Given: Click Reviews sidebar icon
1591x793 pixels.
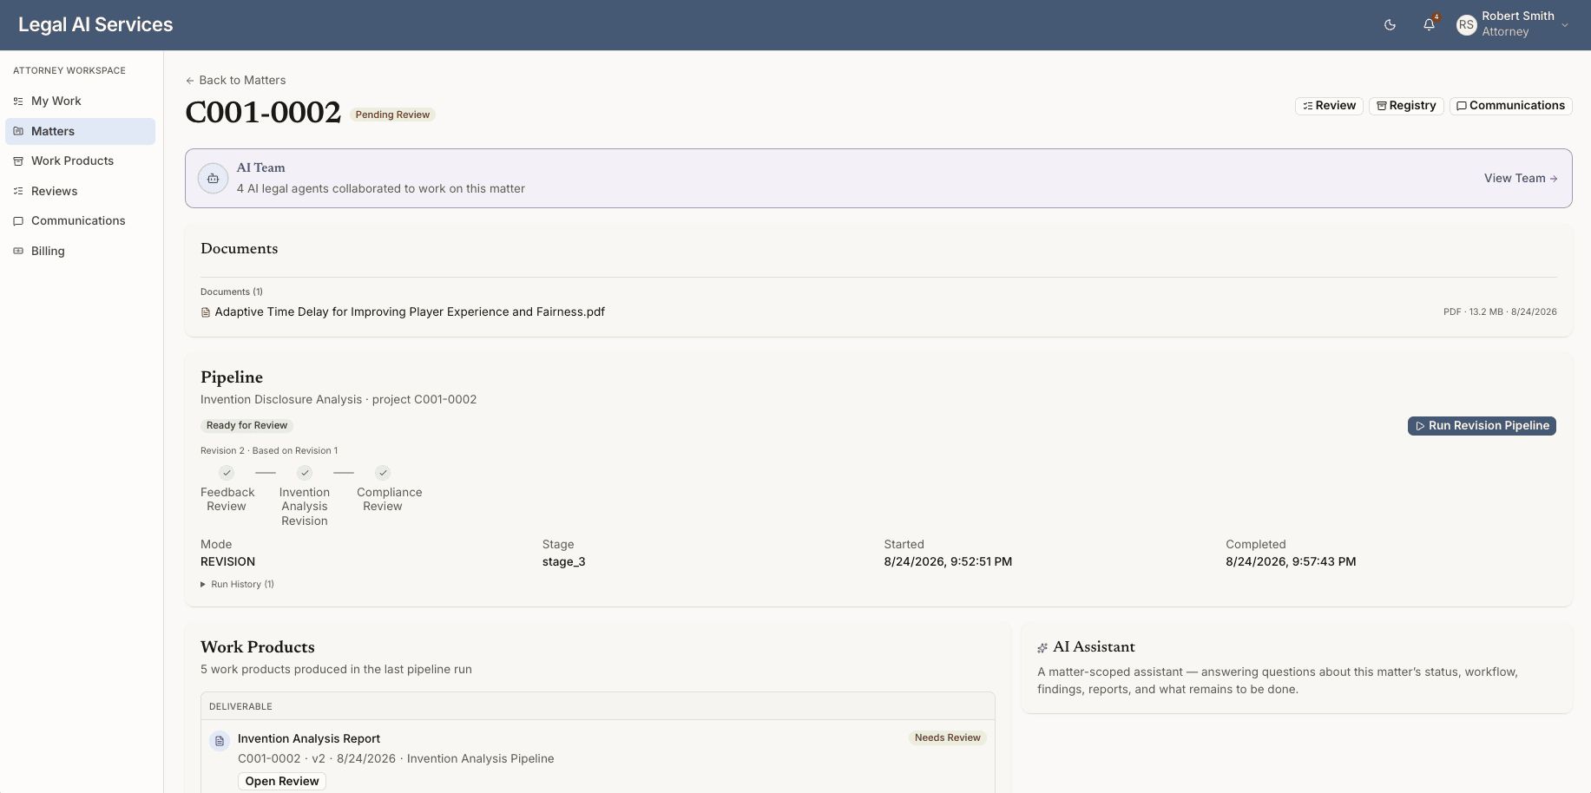Looking at the screenshot, I should click(x=18, y=191).
